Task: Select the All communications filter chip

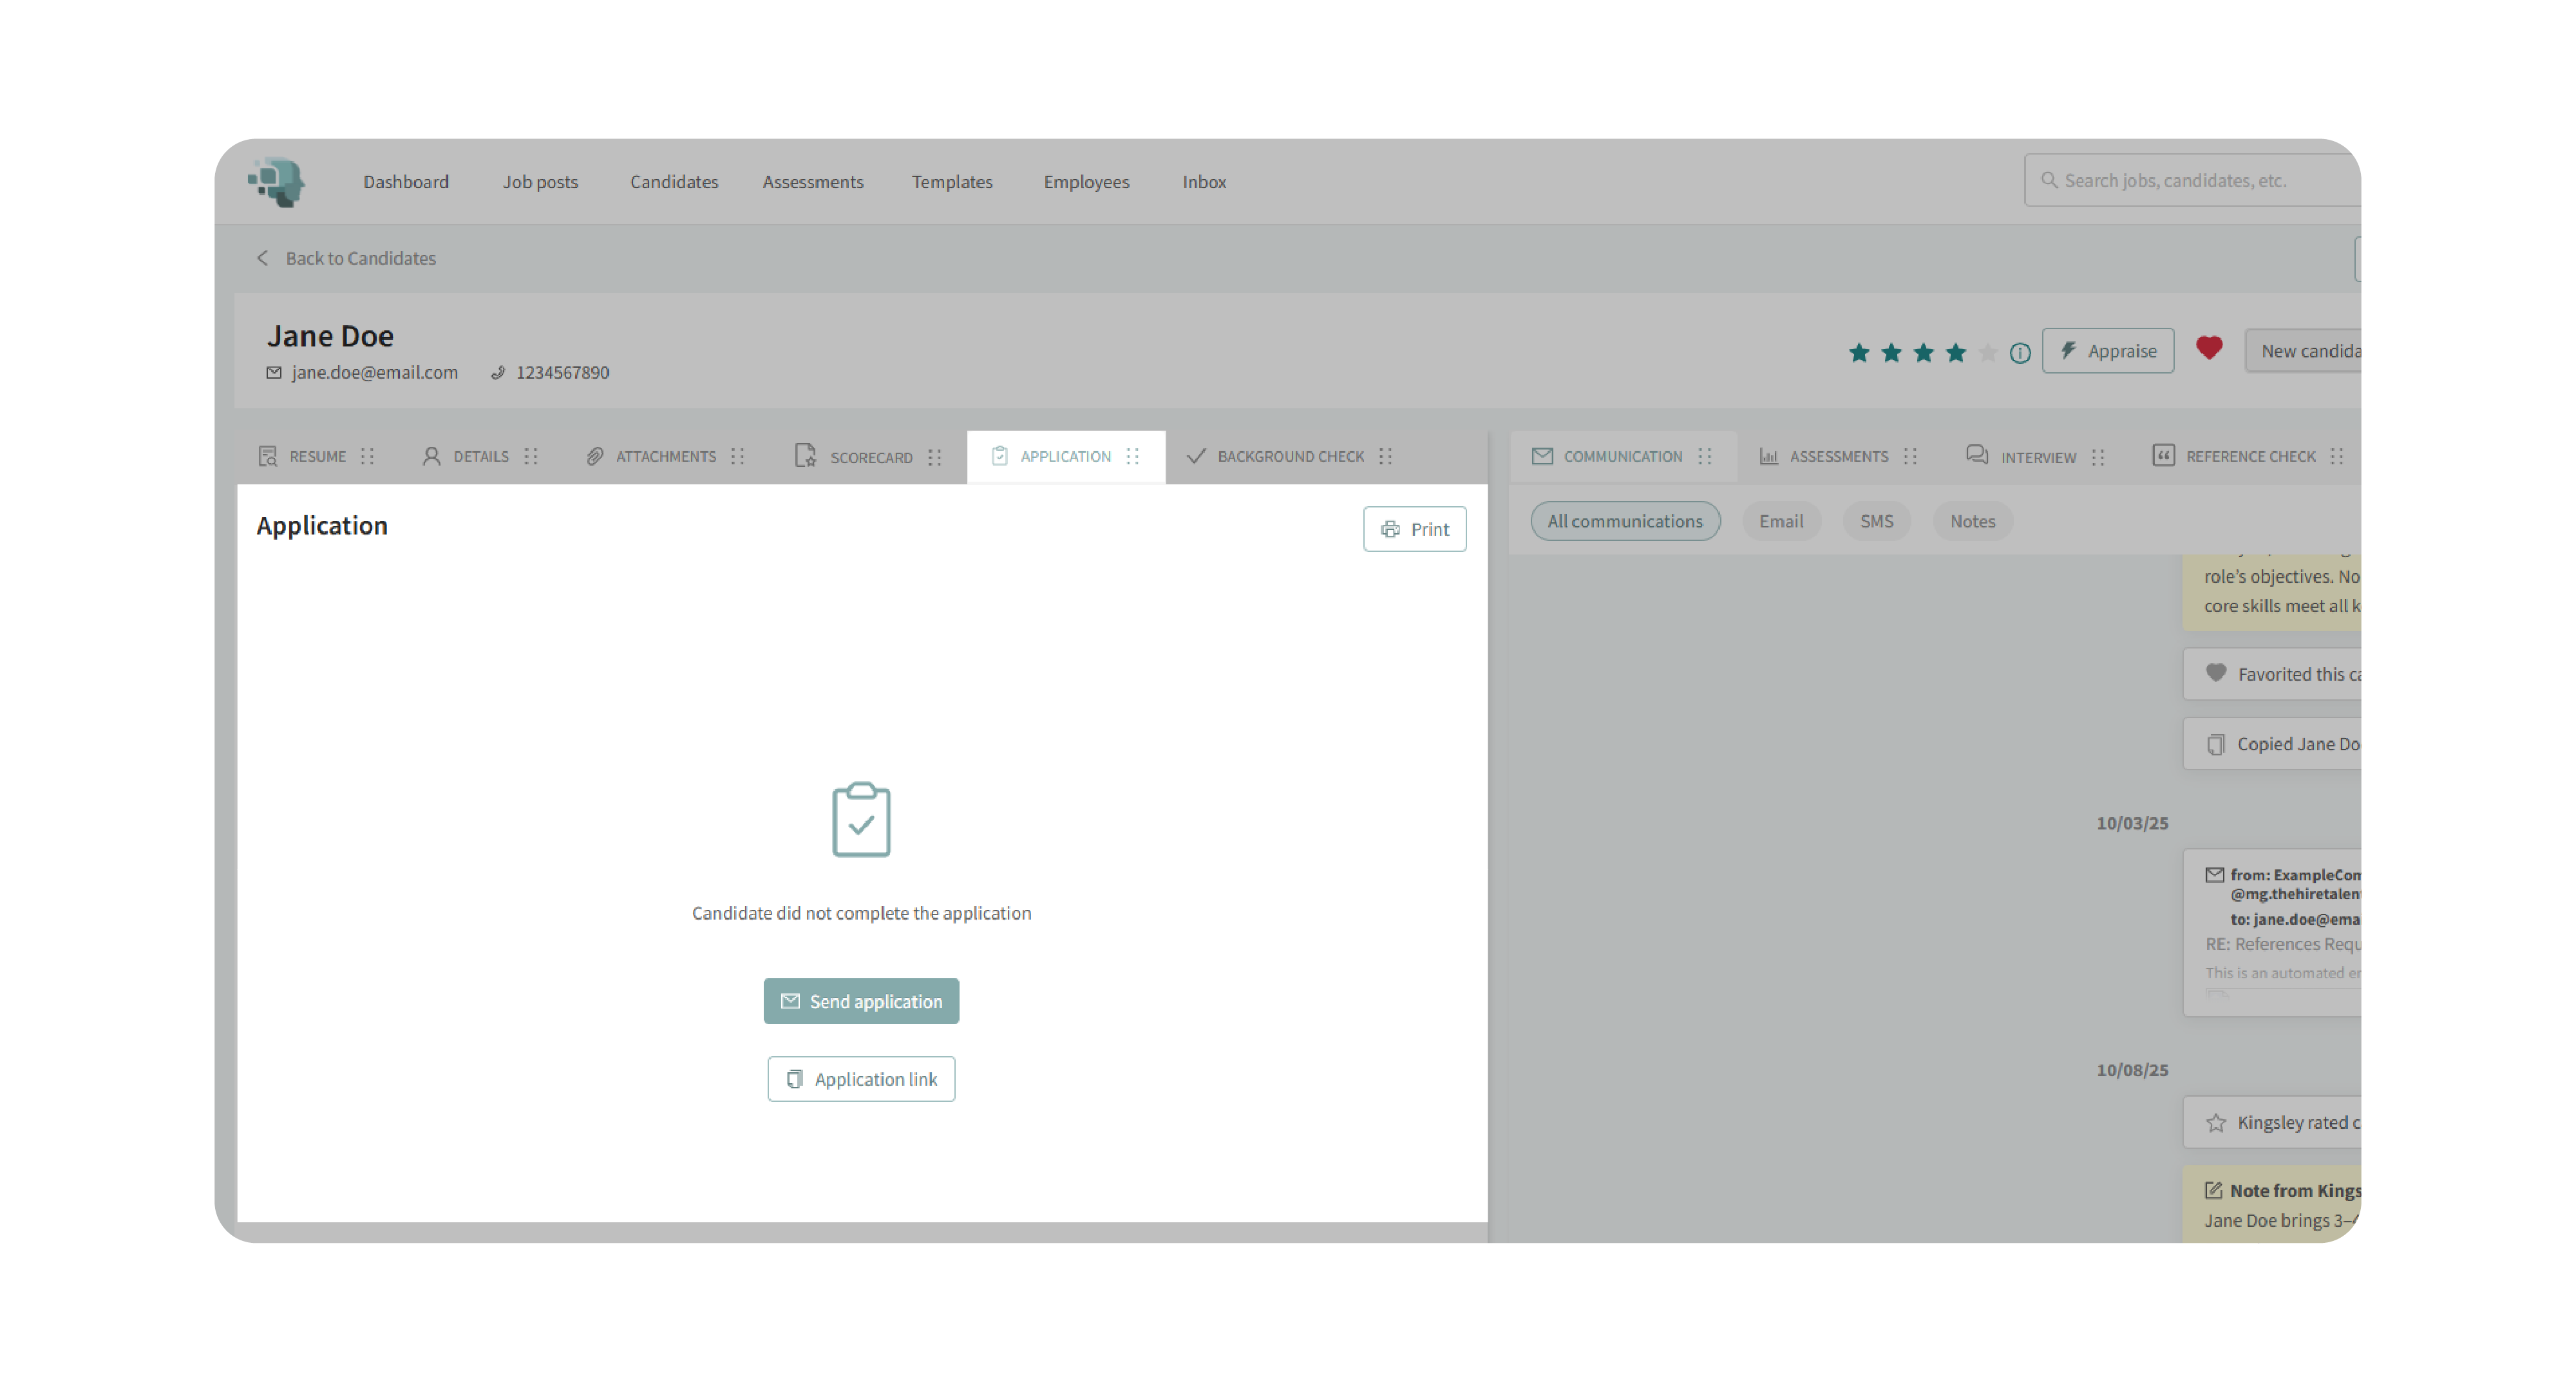Action: 1624,521
